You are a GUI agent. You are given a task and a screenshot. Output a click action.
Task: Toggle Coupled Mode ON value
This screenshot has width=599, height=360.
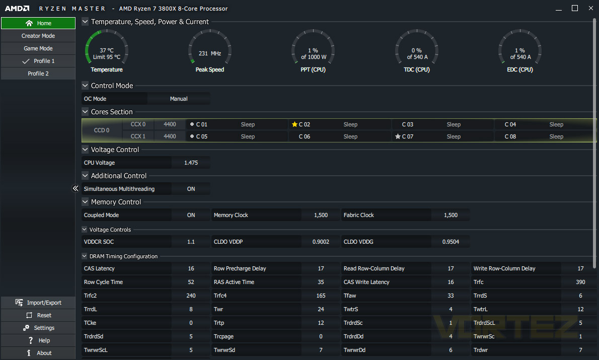(x=191, y=215)
